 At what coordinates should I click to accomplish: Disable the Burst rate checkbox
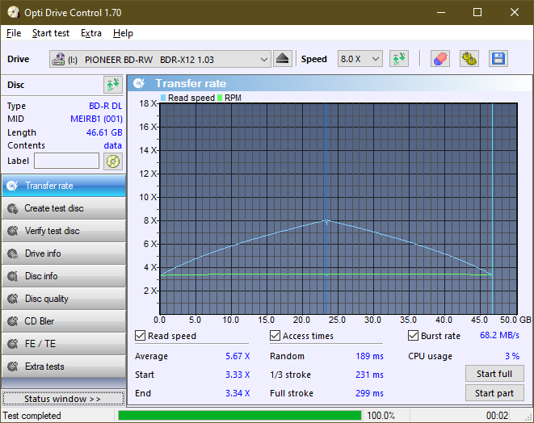[x=414, y=336]
